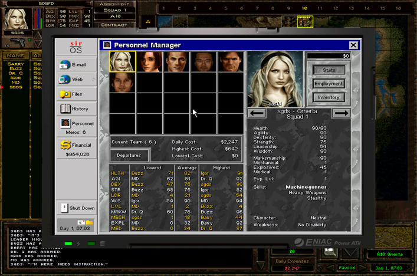Go to previous mercenary with left arrow
417x276 pixels.
(257, 113)
